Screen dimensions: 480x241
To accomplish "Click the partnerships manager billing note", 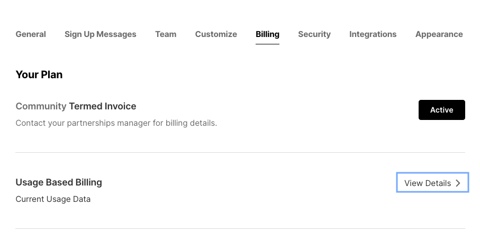I will pyautogui.click(x=116, y=123).
